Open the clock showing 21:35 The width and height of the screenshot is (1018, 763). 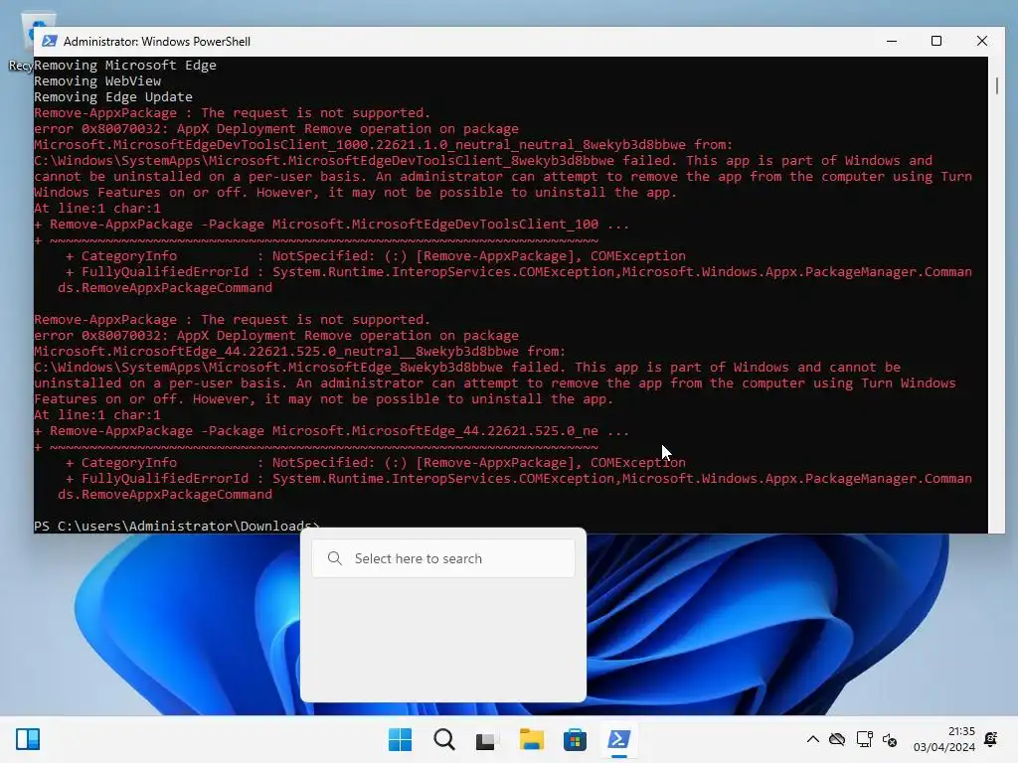944,739
